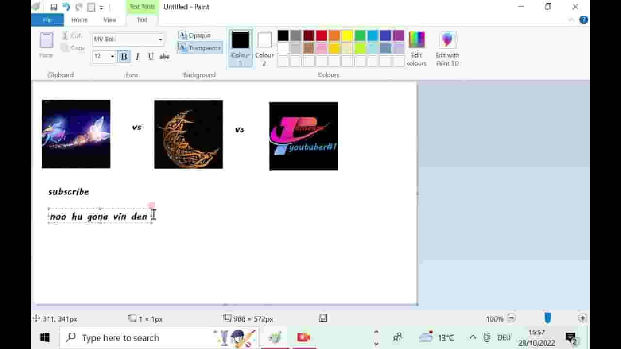This screenshot has width=621, height=349.
Task: Open Paint help question mark icon
Action: coord(584,20)
